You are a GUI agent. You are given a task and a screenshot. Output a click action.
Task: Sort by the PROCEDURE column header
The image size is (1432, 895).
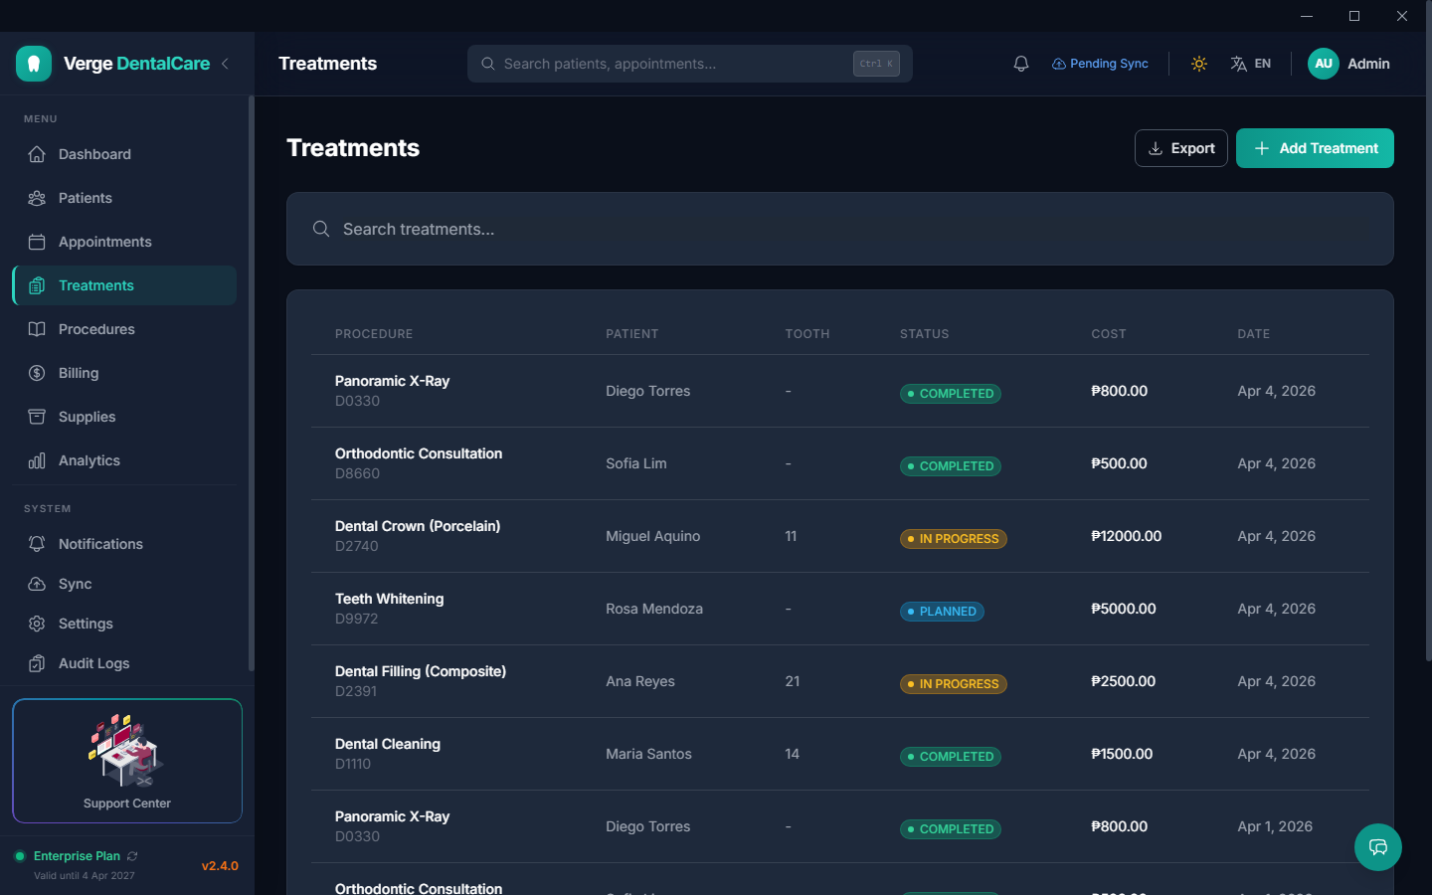tap(374, 334)
